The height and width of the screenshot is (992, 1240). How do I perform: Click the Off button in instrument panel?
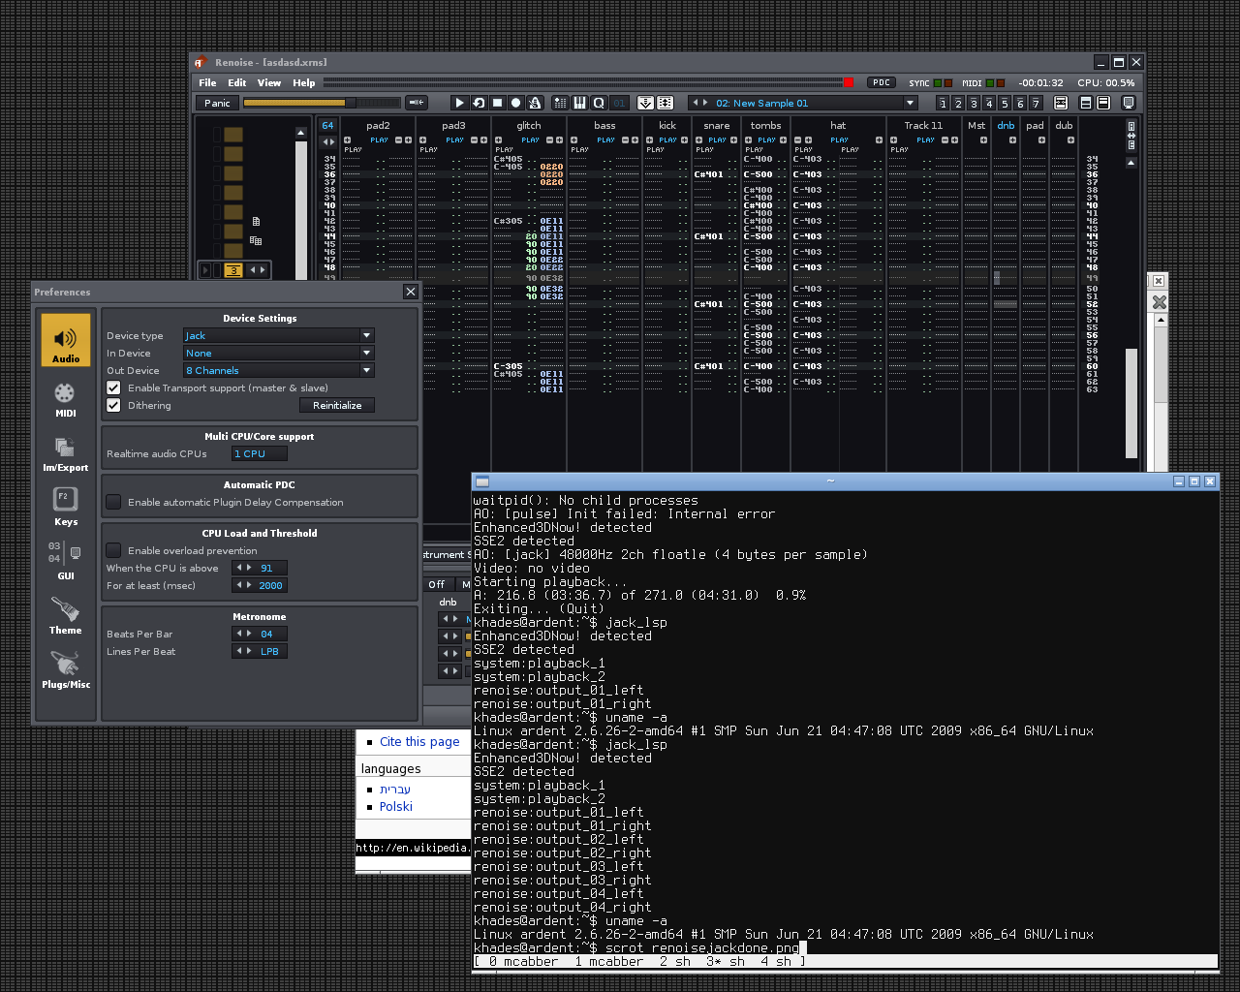[437, 584]
